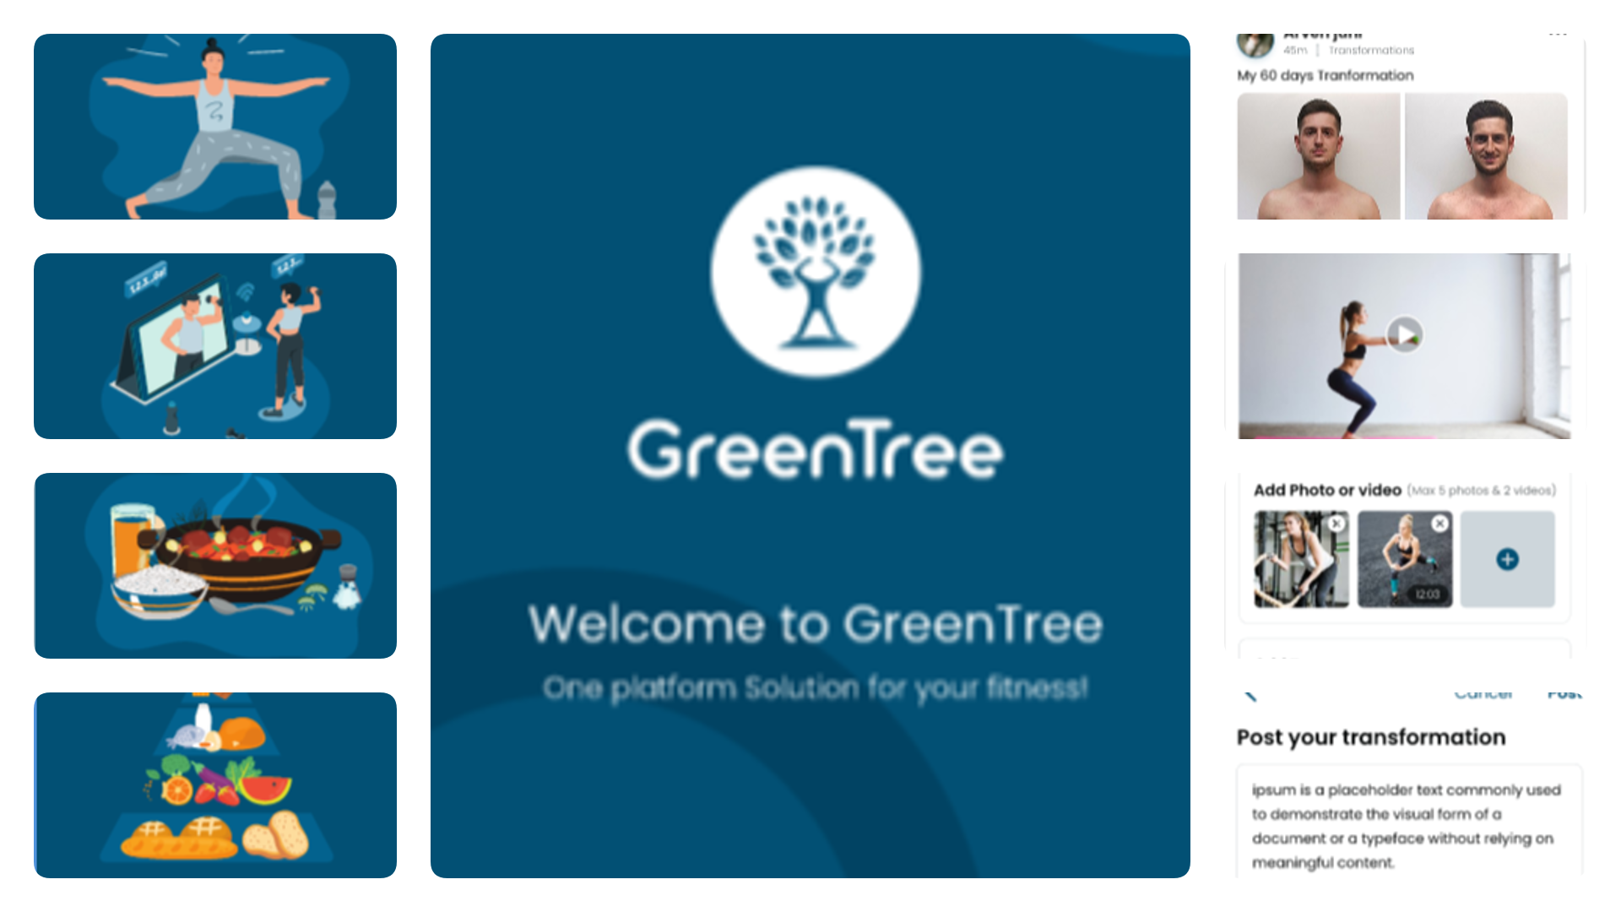The width and height of the screenshot is (1621, 912).
Task: Open the online workout illustration card
Action: pyautogui.click(x=215, y=346)
